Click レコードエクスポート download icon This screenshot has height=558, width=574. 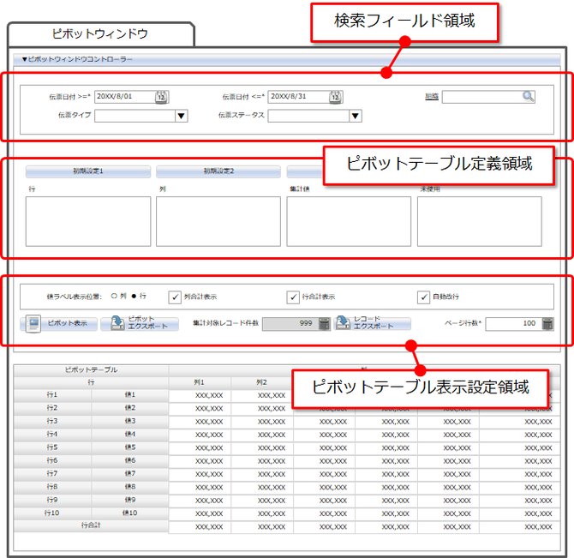click(343, 323)
